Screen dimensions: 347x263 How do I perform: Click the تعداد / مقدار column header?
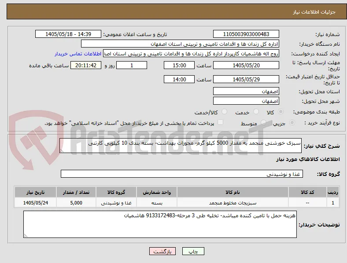coord(76,192)
